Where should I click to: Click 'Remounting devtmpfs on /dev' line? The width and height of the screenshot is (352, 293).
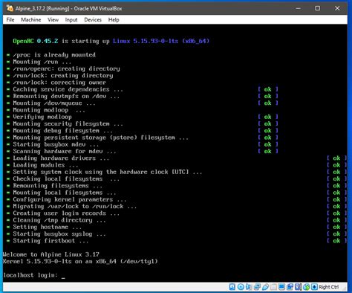[x=66, y=96]
